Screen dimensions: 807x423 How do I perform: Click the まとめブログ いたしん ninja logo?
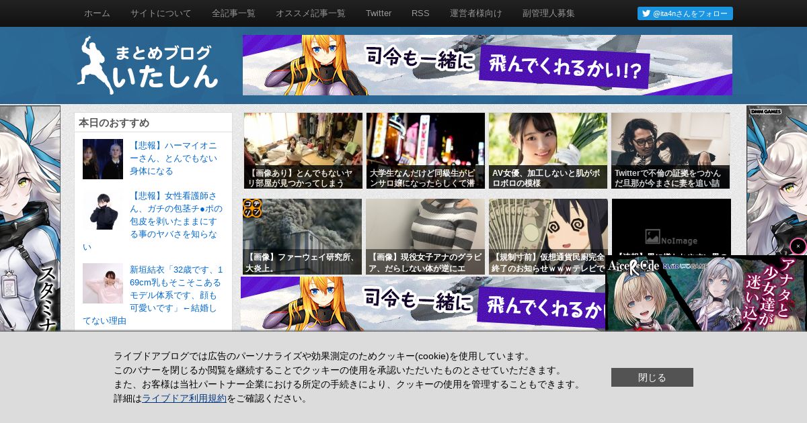coord(148,65)
